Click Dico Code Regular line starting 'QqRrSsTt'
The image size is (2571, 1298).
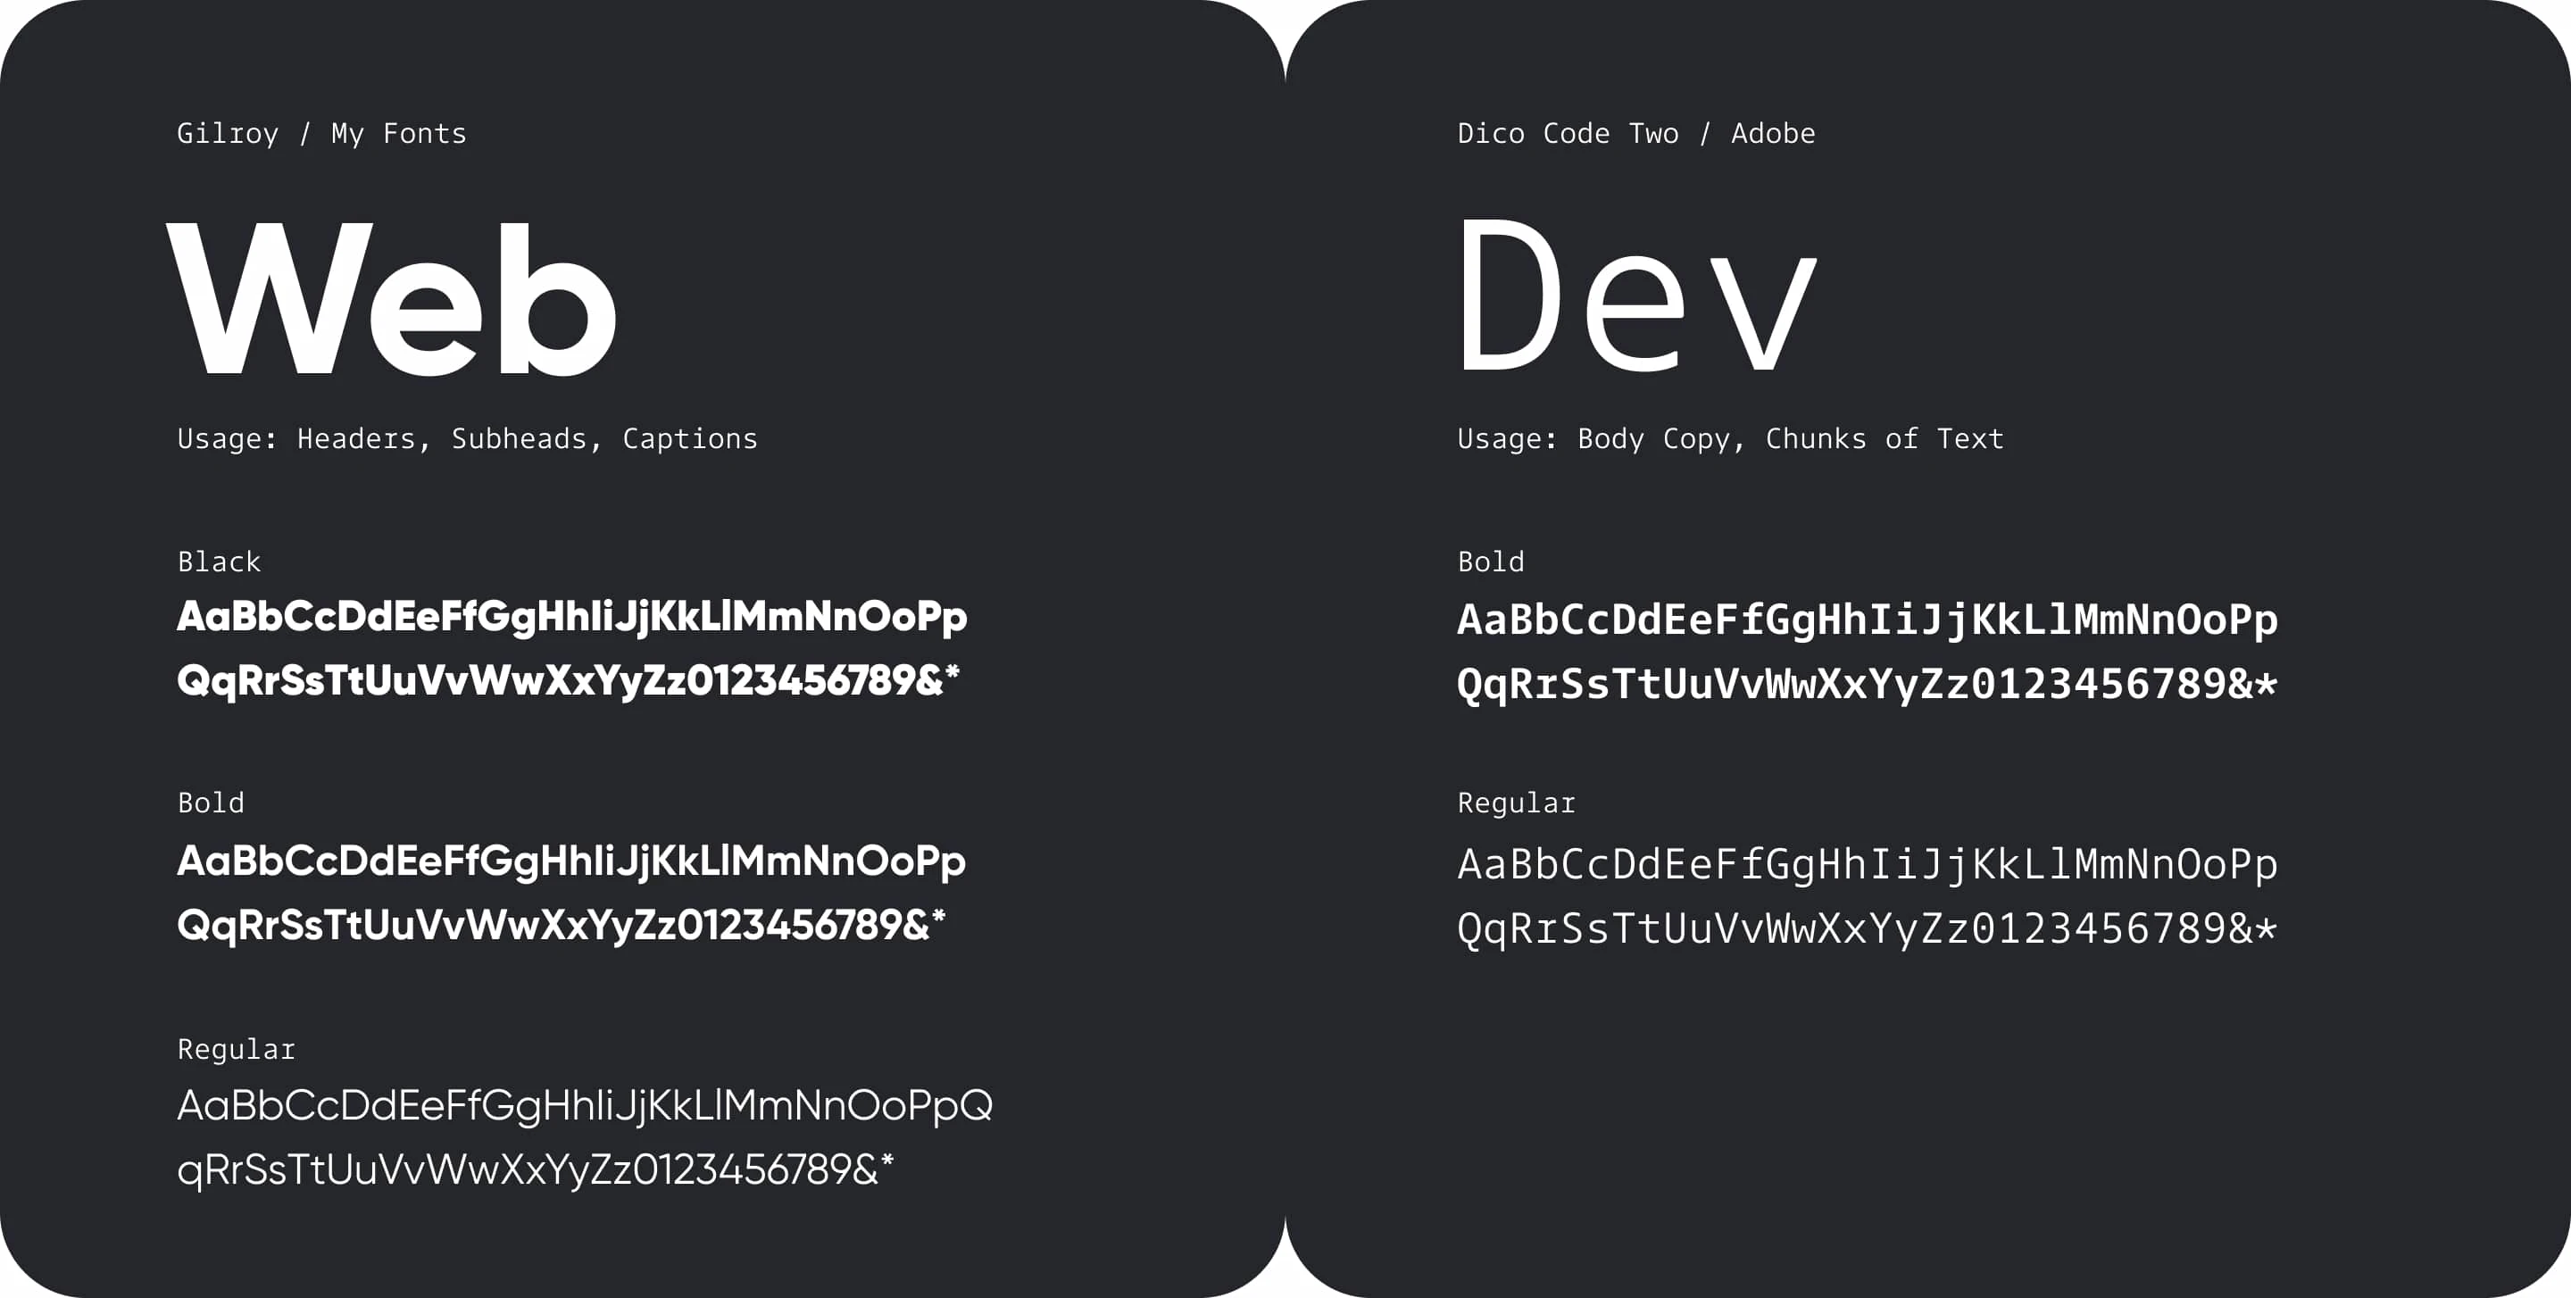pos(1868,930)
